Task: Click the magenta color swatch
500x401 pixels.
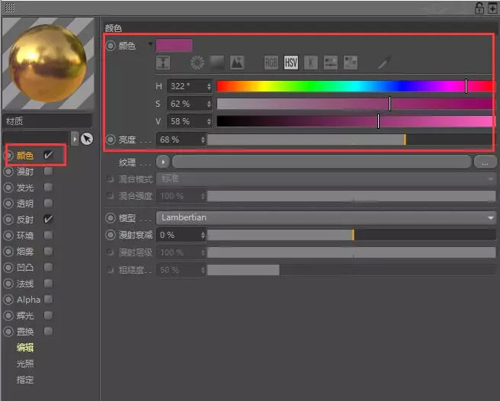Action: (174, 45)
